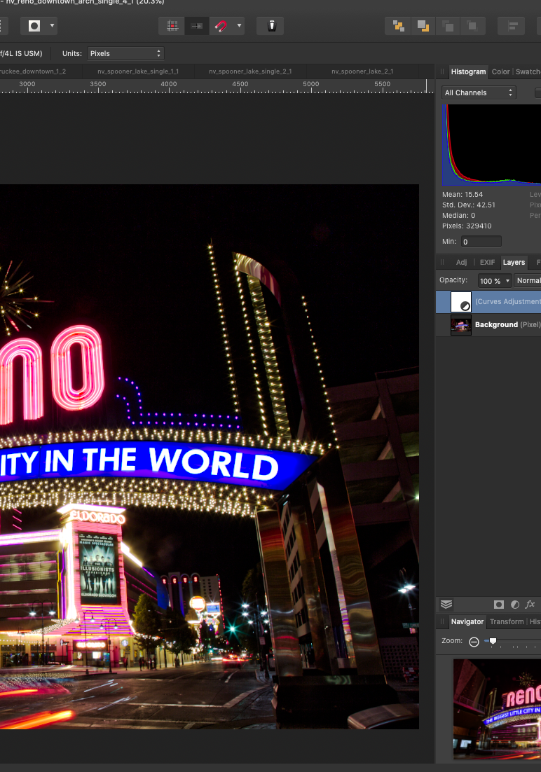Screen dimensions: 541x772
Task: Click the Histogram panel drag grip
Action: click(x=442, y=72)
